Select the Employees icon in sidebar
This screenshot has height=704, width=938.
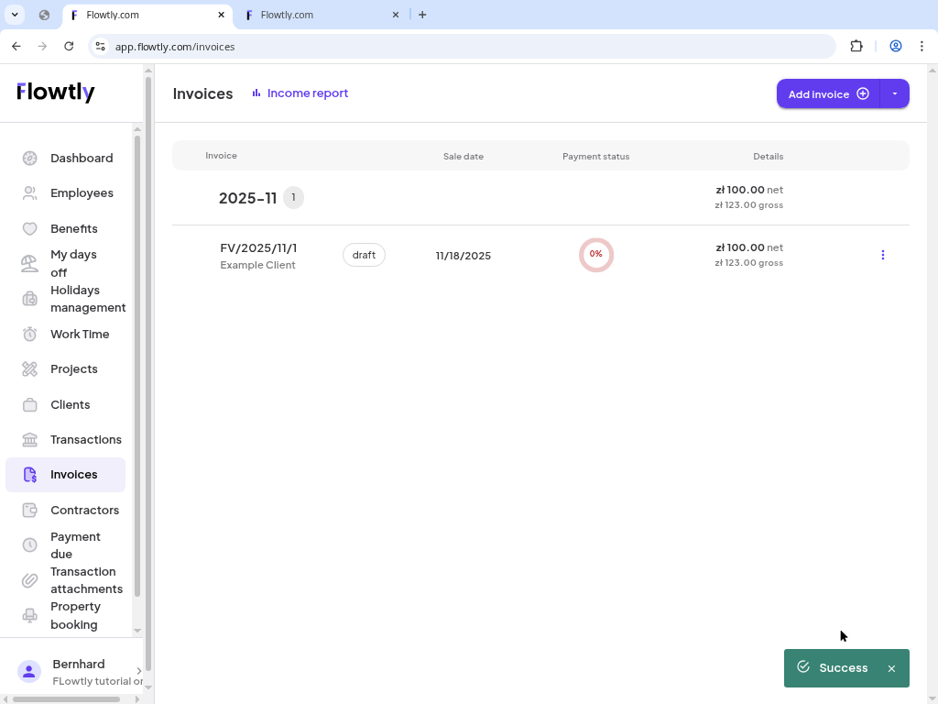click(x=28, y=192)
